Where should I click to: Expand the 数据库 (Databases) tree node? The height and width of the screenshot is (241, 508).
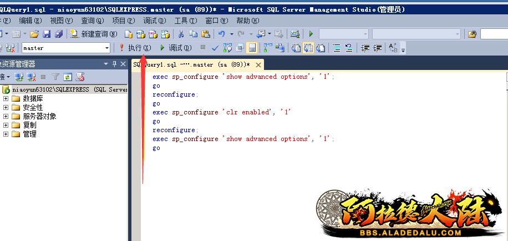tap(6, 98)
